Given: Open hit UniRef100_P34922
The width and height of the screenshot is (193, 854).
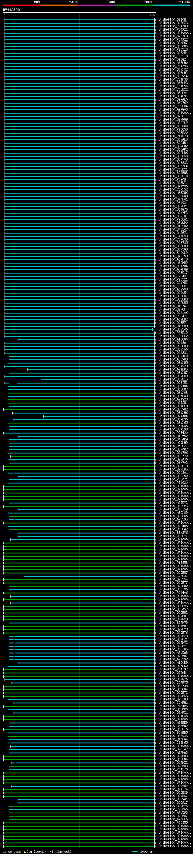Looking at the screenshot, I should [x=173, y=39].
